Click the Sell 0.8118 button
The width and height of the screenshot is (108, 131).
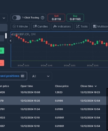click(56, 18)
